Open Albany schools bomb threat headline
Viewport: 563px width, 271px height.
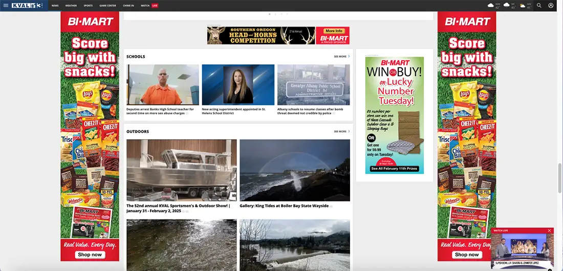[310, 111]
